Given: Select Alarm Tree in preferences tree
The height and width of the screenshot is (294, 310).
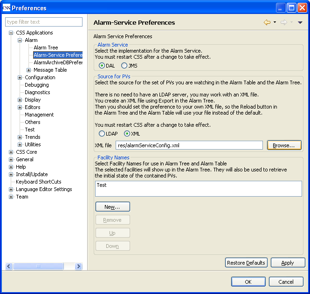Looking at the screenshot, I should pyautogui.click(x=46, y=48).
